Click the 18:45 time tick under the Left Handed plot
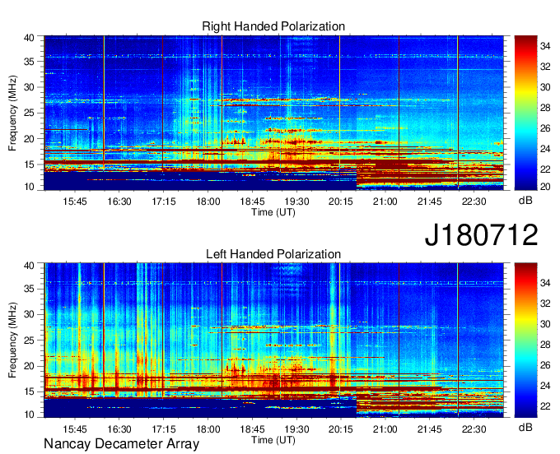 pyautogui.click(x=252, y=429)
